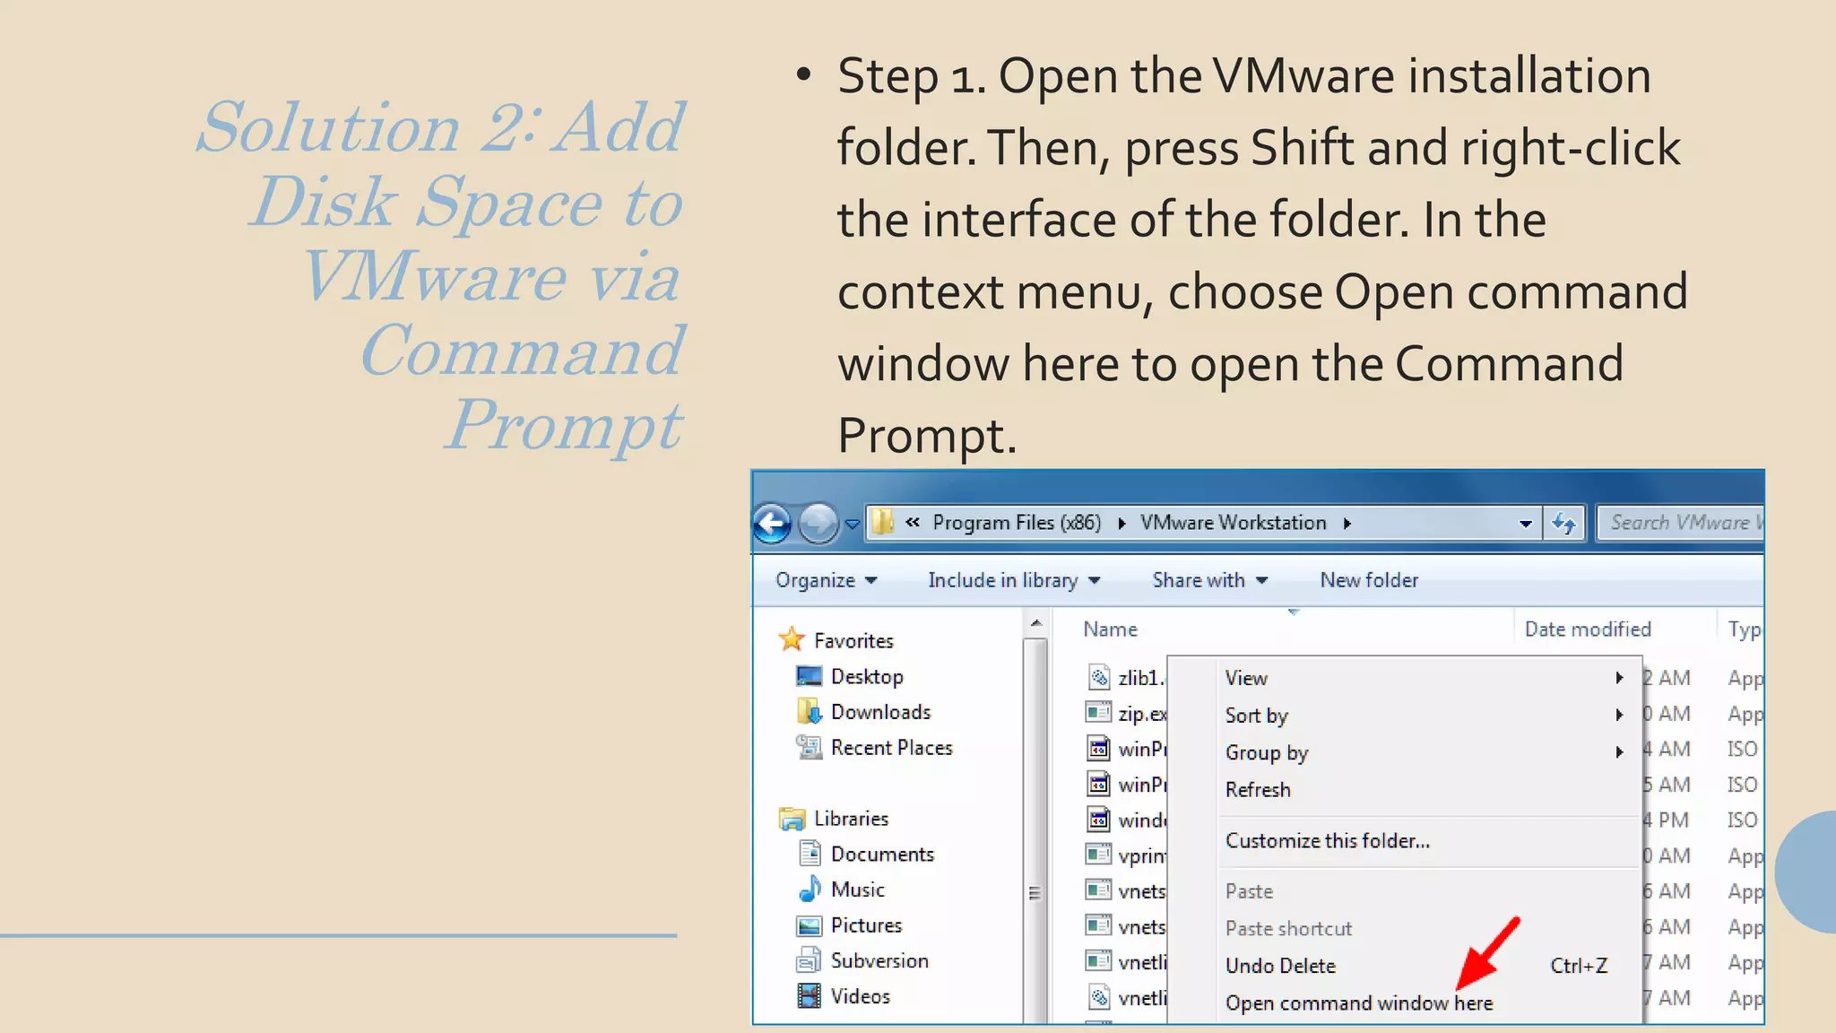1836x1033 pixels.
Task: Click the Music library icon
Action: click(x=810, y=890)
